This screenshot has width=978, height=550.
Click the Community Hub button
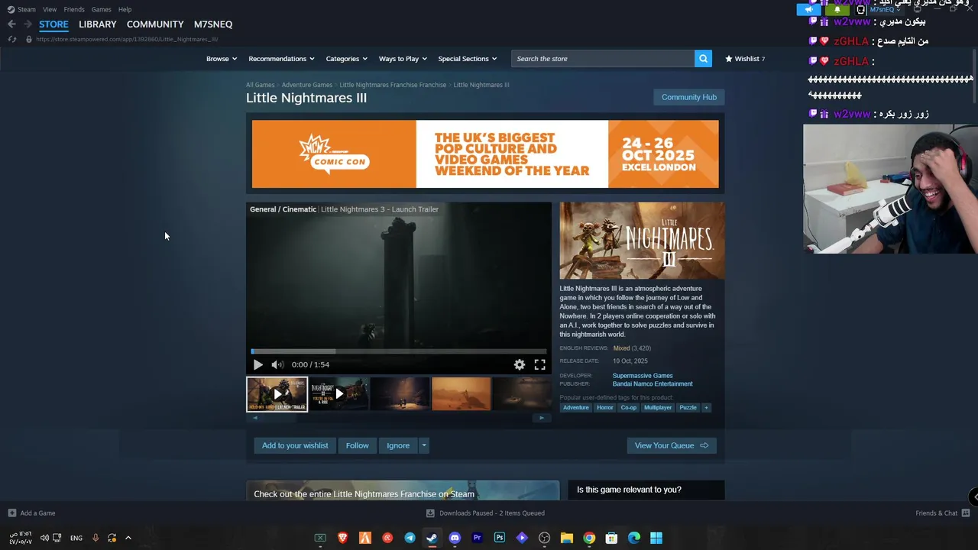(x=689, y=97)
